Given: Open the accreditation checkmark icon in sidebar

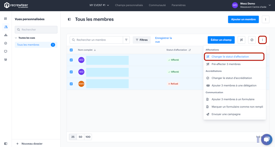Looking at the screenshot, I should click(6, 43).
